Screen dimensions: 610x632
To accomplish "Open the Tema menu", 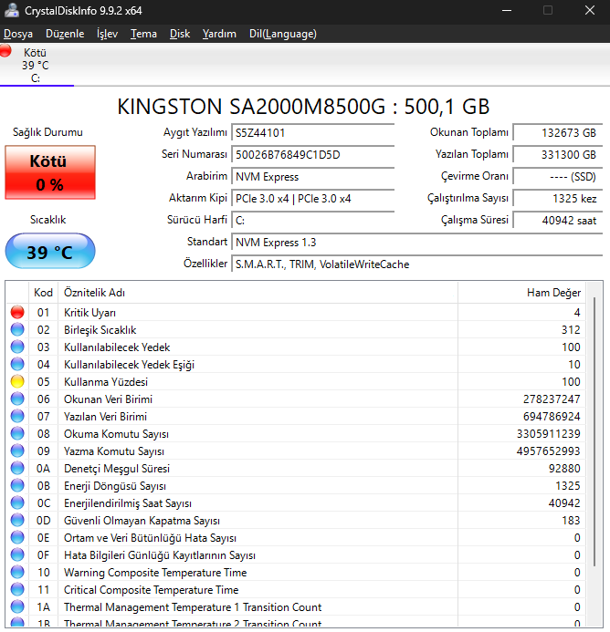I will pyautogui.click(x=143, y=34).
